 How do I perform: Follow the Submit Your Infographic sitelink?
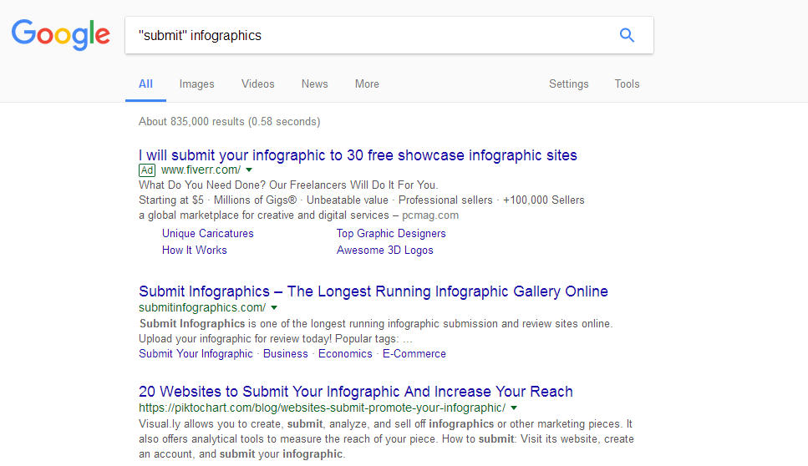196,354
